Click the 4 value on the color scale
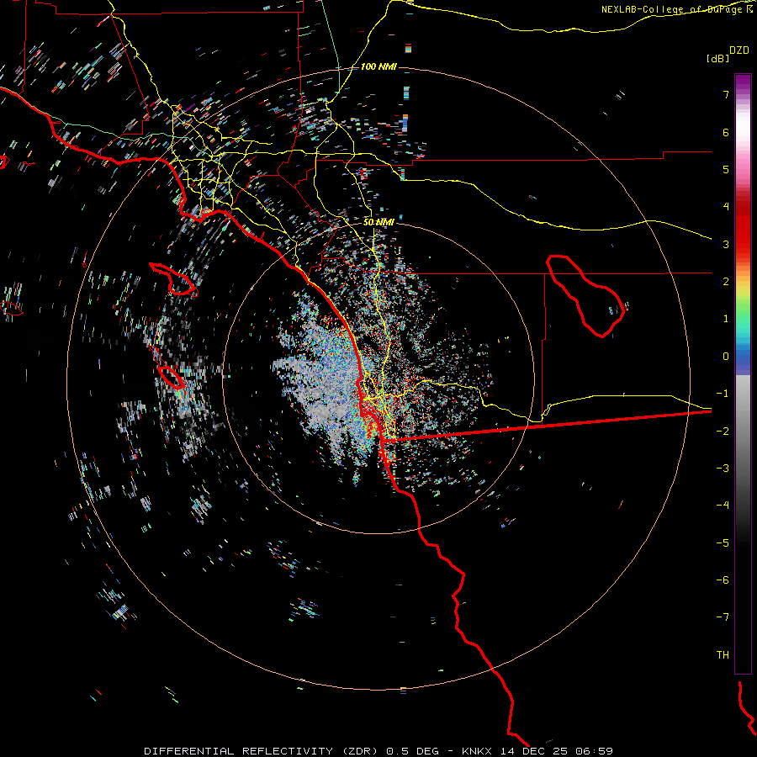 click(726, 207)
